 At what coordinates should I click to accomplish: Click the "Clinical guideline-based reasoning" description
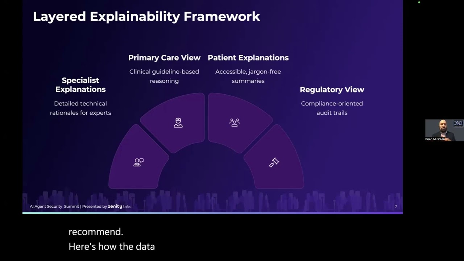tap(164, 76)
